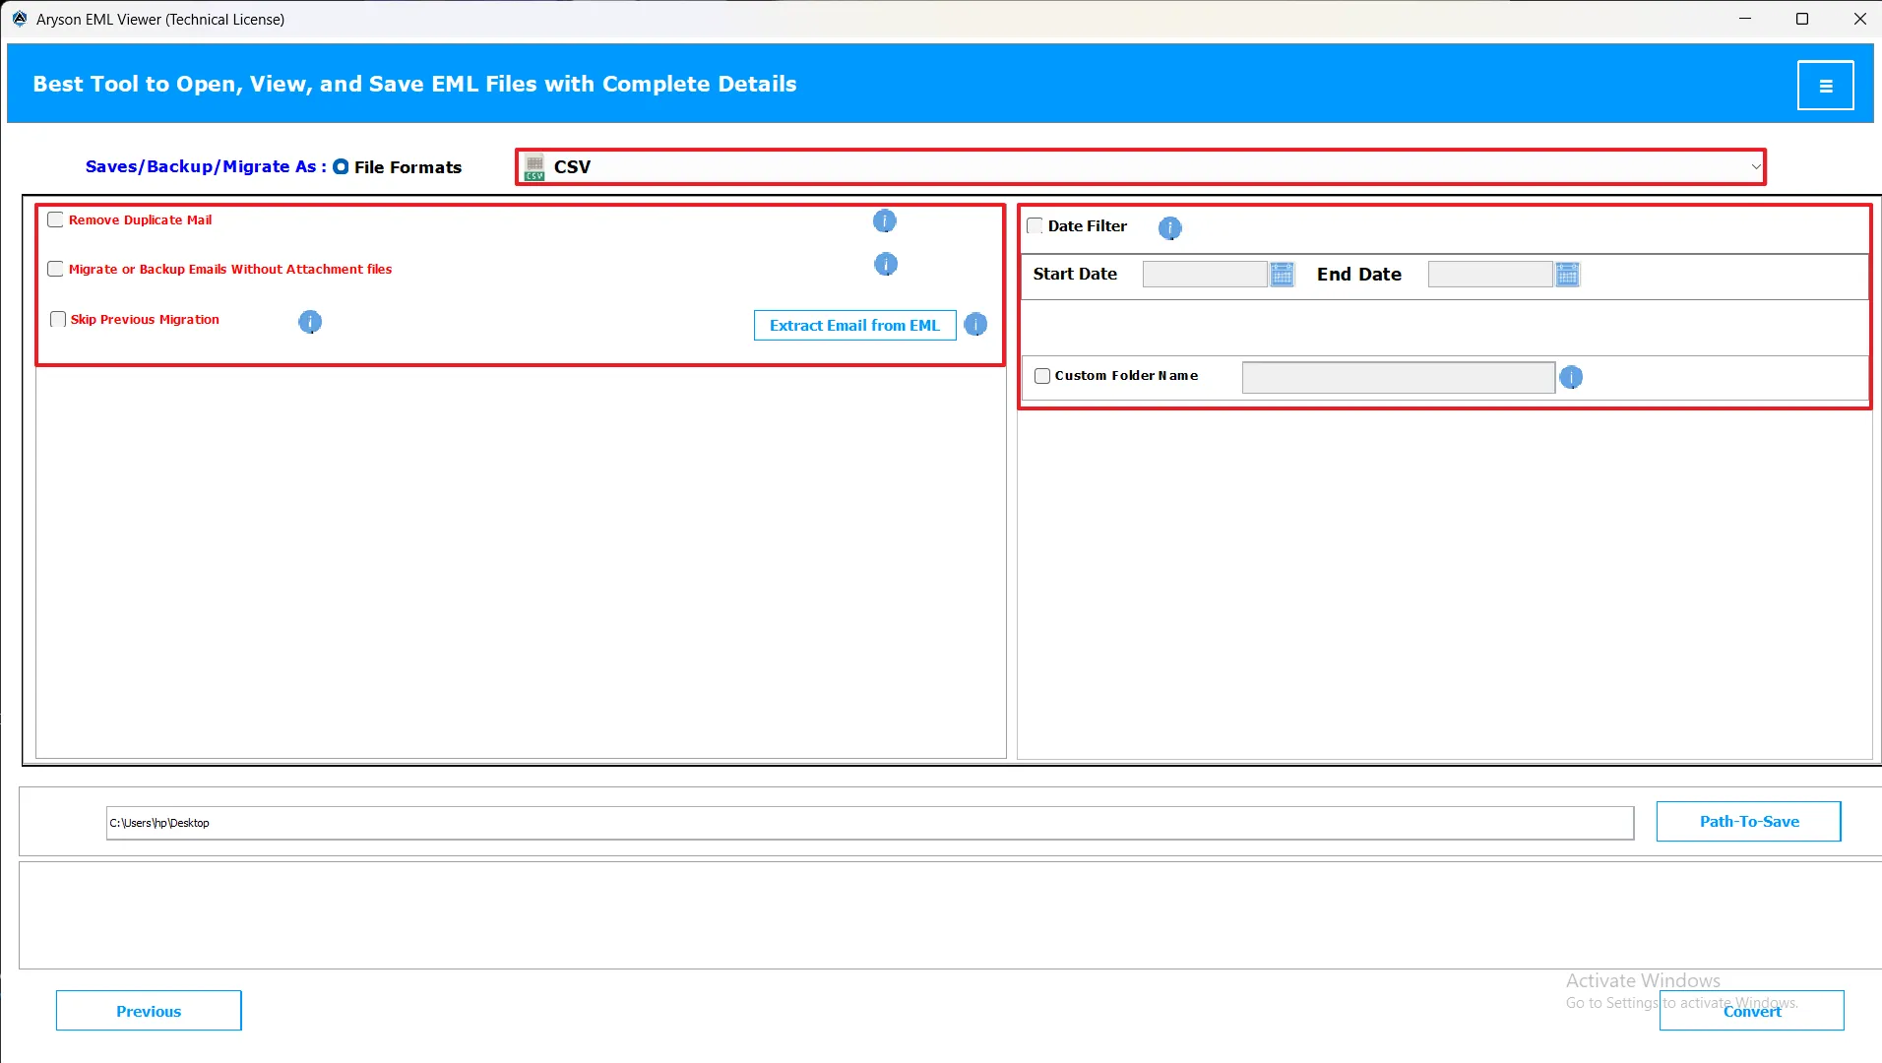Click info icon beside Remove Duplicate Mail
The image size is (1882, 1063).
coord(884,221)
